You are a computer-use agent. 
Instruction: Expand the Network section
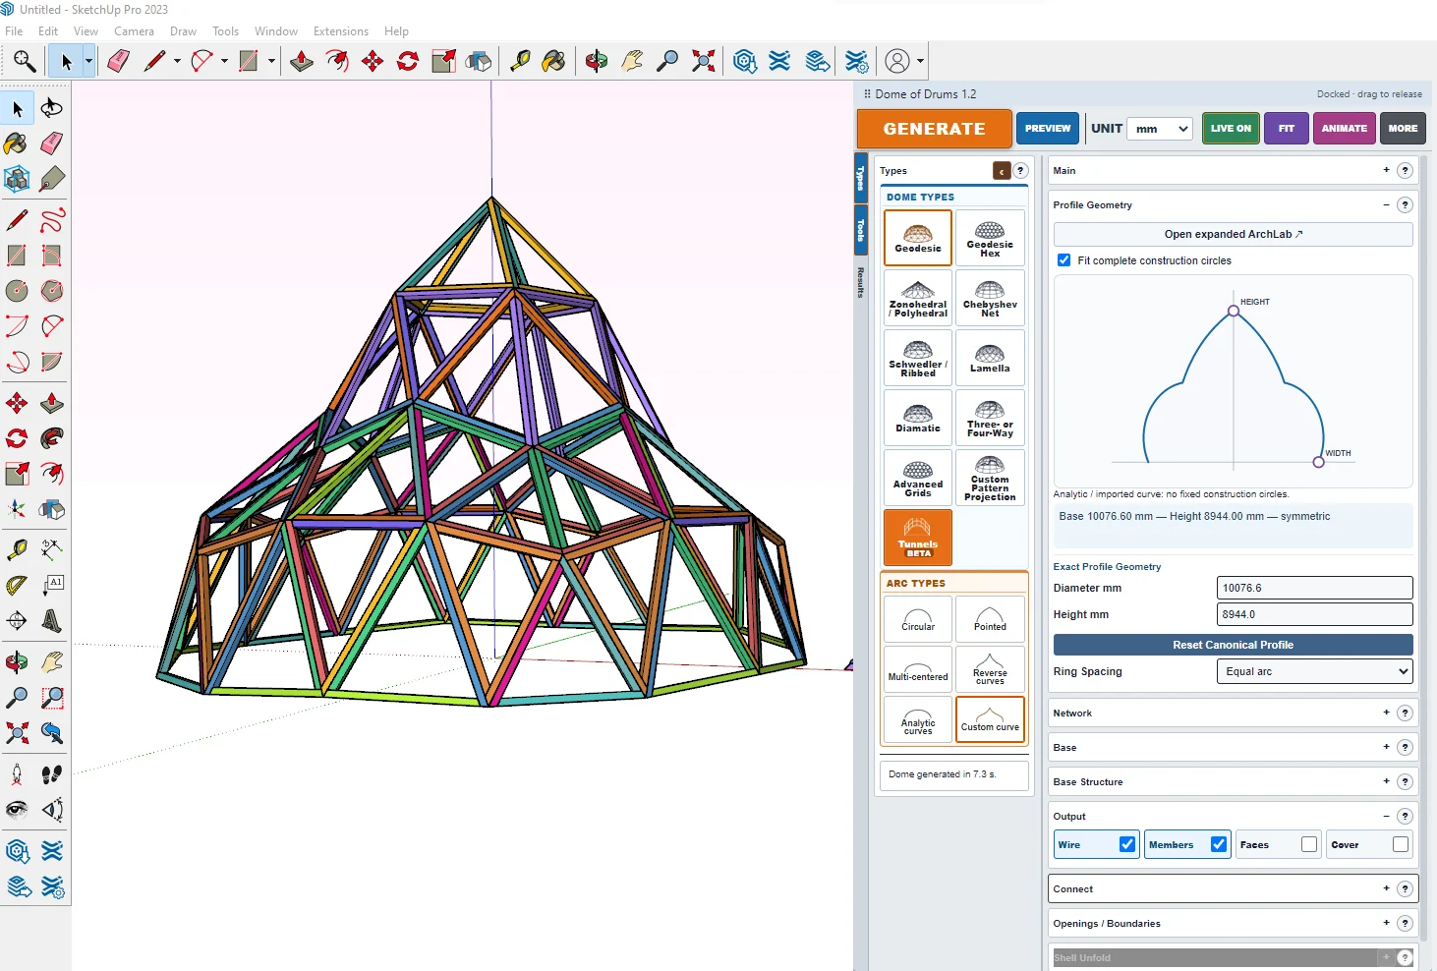coord(1386,713)
